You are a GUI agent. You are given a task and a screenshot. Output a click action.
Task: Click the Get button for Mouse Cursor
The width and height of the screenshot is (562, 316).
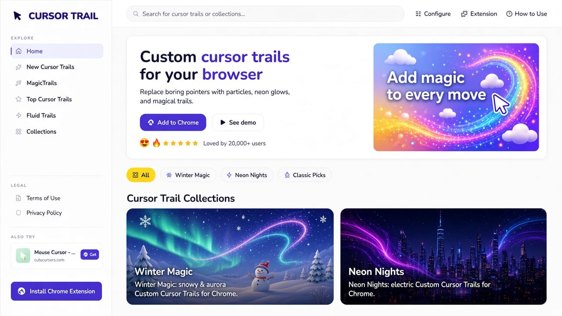click(x=90, y=255)
